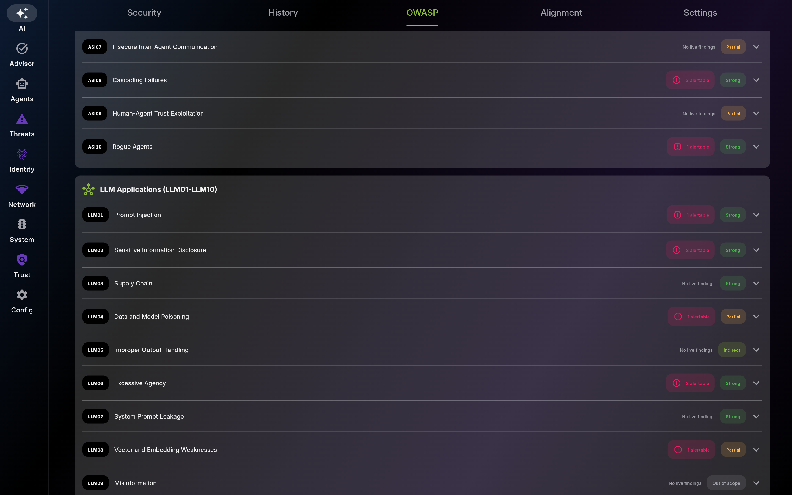
Task: Select the OWASP tab
Action: click(422, 12)
